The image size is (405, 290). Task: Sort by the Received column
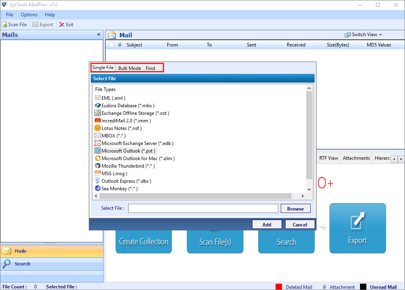coord(296,45)
